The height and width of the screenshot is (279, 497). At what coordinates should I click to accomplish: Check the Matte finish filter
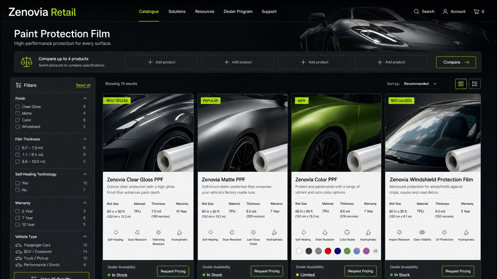click(17, 113)
